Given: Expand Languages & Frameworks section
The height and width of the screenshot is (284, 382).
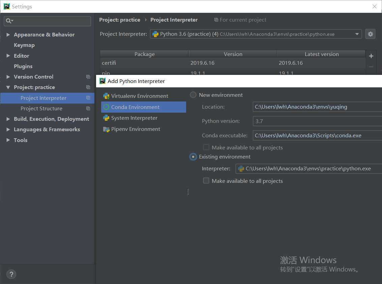Looking at the screenshot, I should 8,130.
